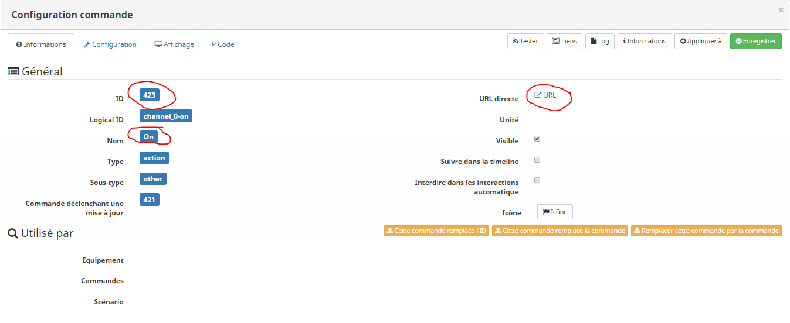The height and width of the screenshot is (323, 790).
Task: Close the Configuration commande dialog
Action: 781,10
